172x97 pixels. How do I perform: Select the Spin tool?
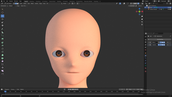(x=2, y=58)
